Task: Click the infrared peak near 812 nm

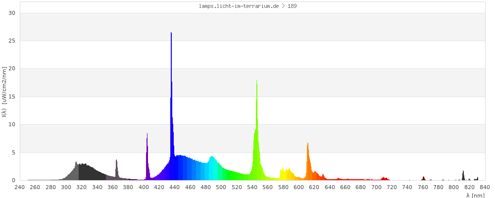Action: click(463, 176)
